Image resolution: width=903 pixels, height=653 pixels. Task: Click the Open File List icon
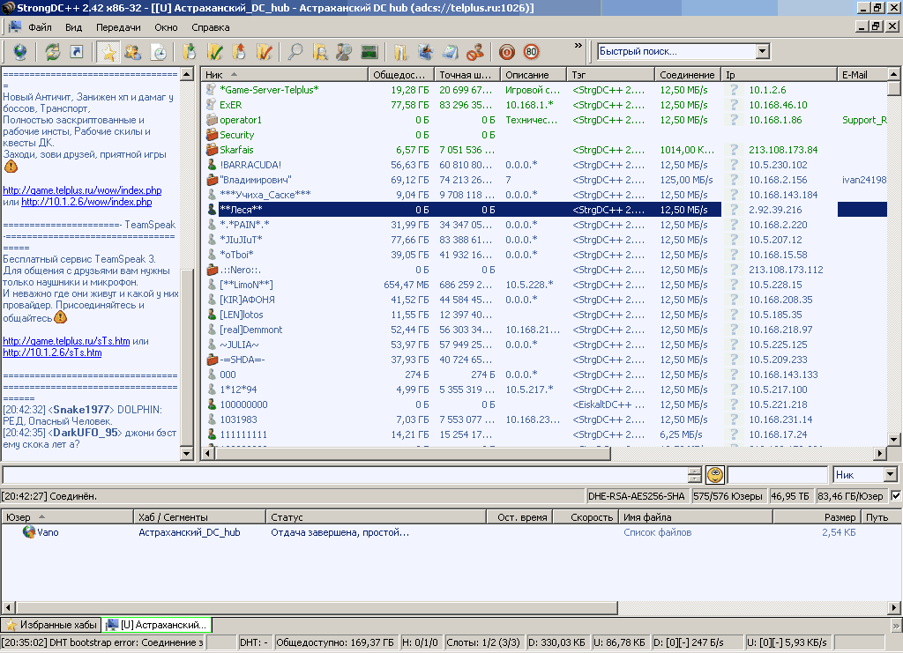click(x=400, y=52)
